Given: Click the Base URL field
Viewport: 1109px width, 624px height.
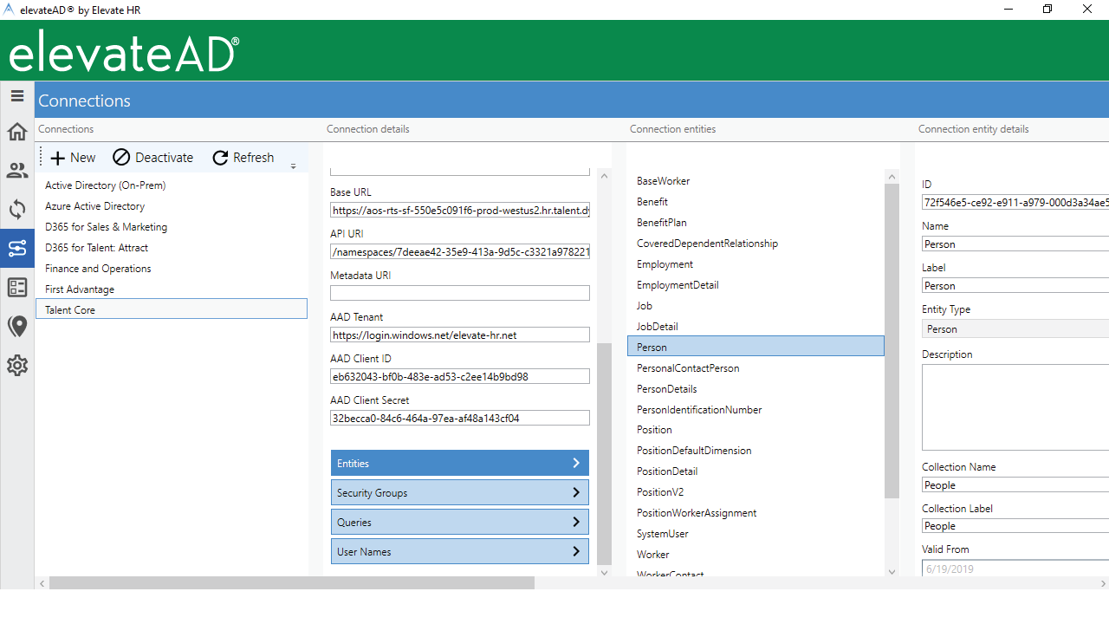Looking at the screenshot, I should [460, 211].
